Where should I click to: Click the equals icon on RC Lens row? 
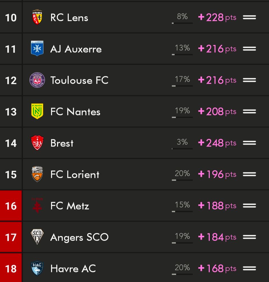249,17
